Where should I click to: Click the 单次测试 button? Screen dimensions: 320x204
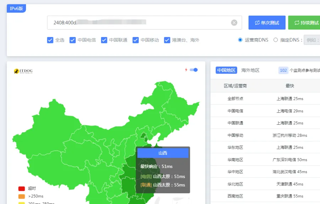coord(267,23)
